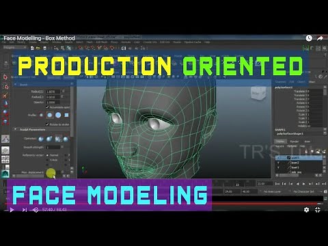Open the Pipeline Cache menu
328x246 pixels.
193,42
